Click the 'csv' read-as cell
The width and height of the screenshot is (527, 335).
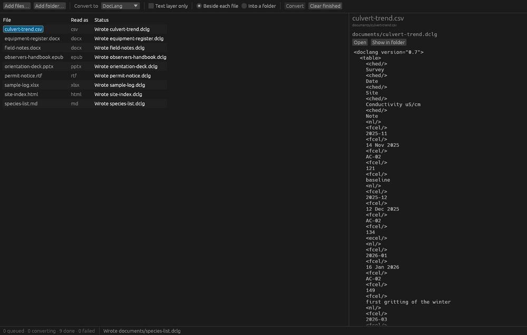(74, 29)
